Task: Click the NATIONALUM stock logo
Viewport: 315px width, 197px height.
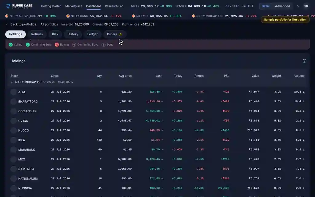Action: click(14, 179)
